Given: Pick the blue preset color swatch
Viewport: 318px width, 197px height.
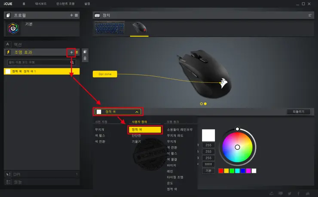Looking at the screenshot, I should (243, 171).
